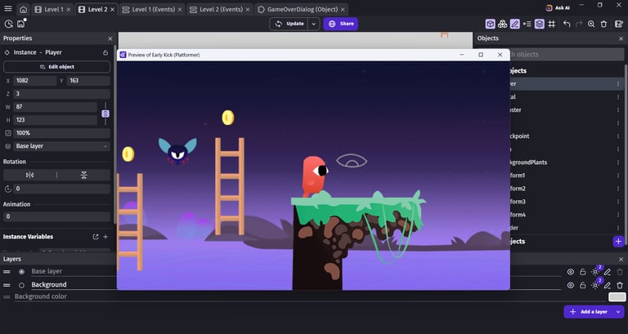Expand Add a layer dropdown arrow
The width and height of the screenshot is (628, 334).
click(x=618, y=312)
